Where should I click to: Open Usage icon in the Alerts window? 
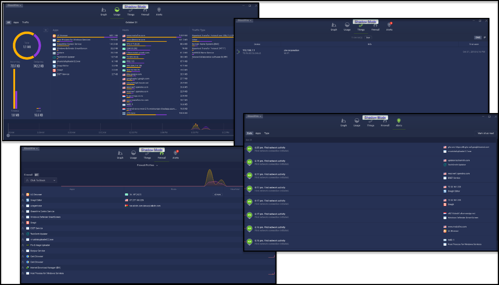(357, 121)
